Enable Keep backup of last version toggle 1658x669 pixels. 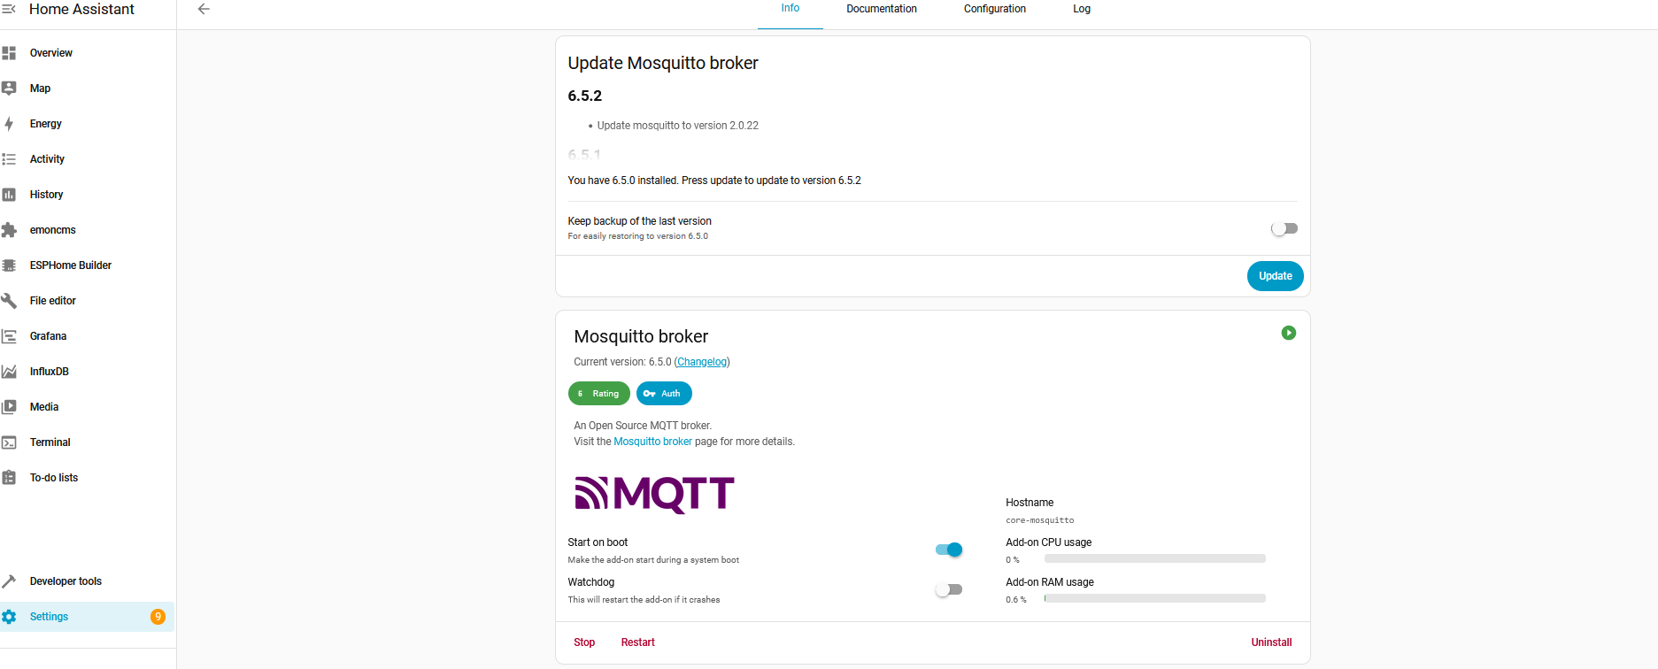tap(1284, 228)
